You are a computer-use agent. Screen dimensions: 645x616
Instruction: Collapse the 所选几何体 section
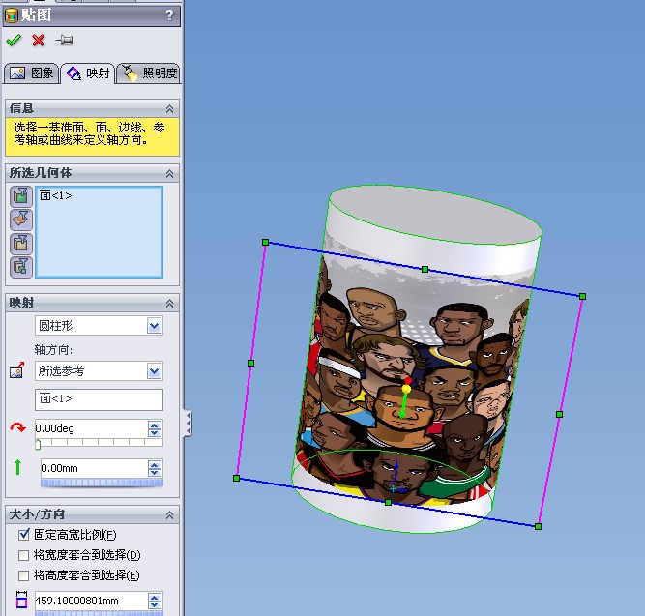point(169,174)
